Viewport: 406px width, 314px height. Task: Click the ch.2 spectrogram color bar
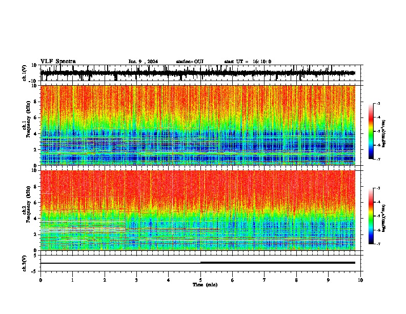tap(371, 216)
